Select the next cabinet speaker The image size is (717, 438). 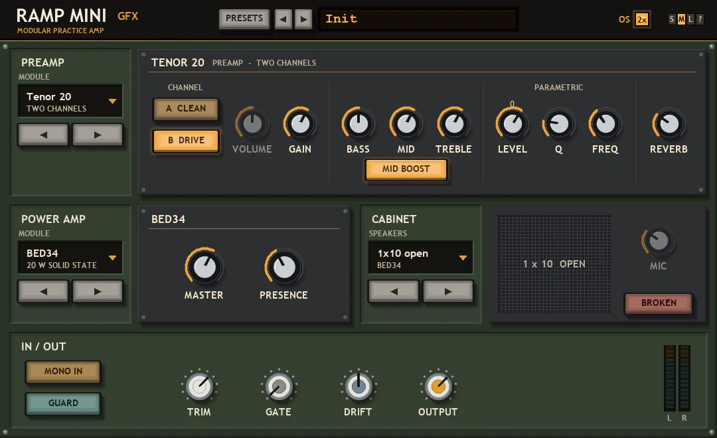coord(448,291)
